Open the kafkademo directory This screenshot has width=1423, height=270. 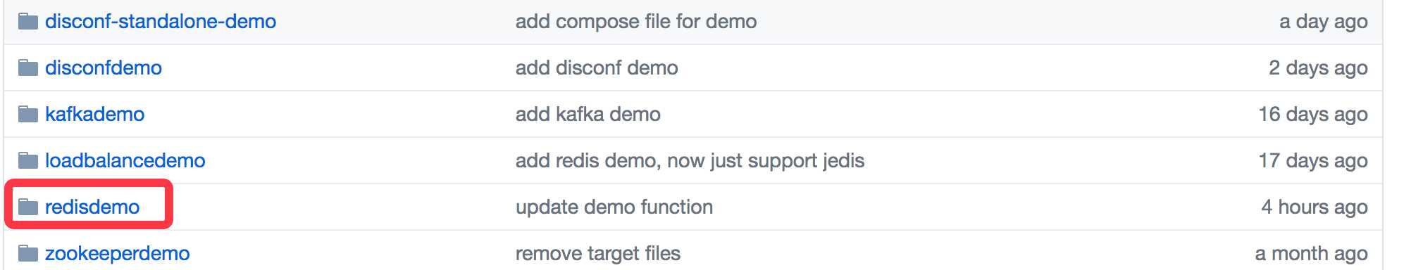click(x=94, y=115)
